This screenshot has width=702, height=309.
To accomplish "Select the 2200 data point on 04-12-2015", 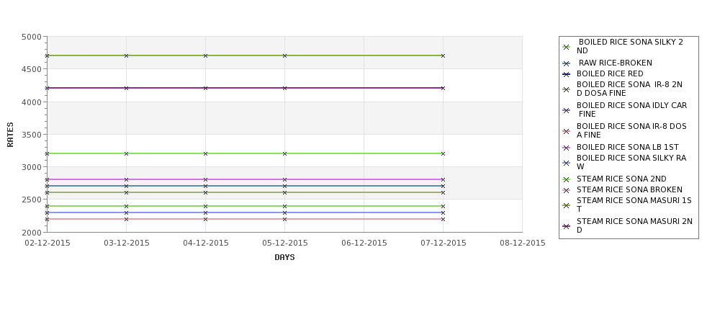I will click(x=205, y=220).
